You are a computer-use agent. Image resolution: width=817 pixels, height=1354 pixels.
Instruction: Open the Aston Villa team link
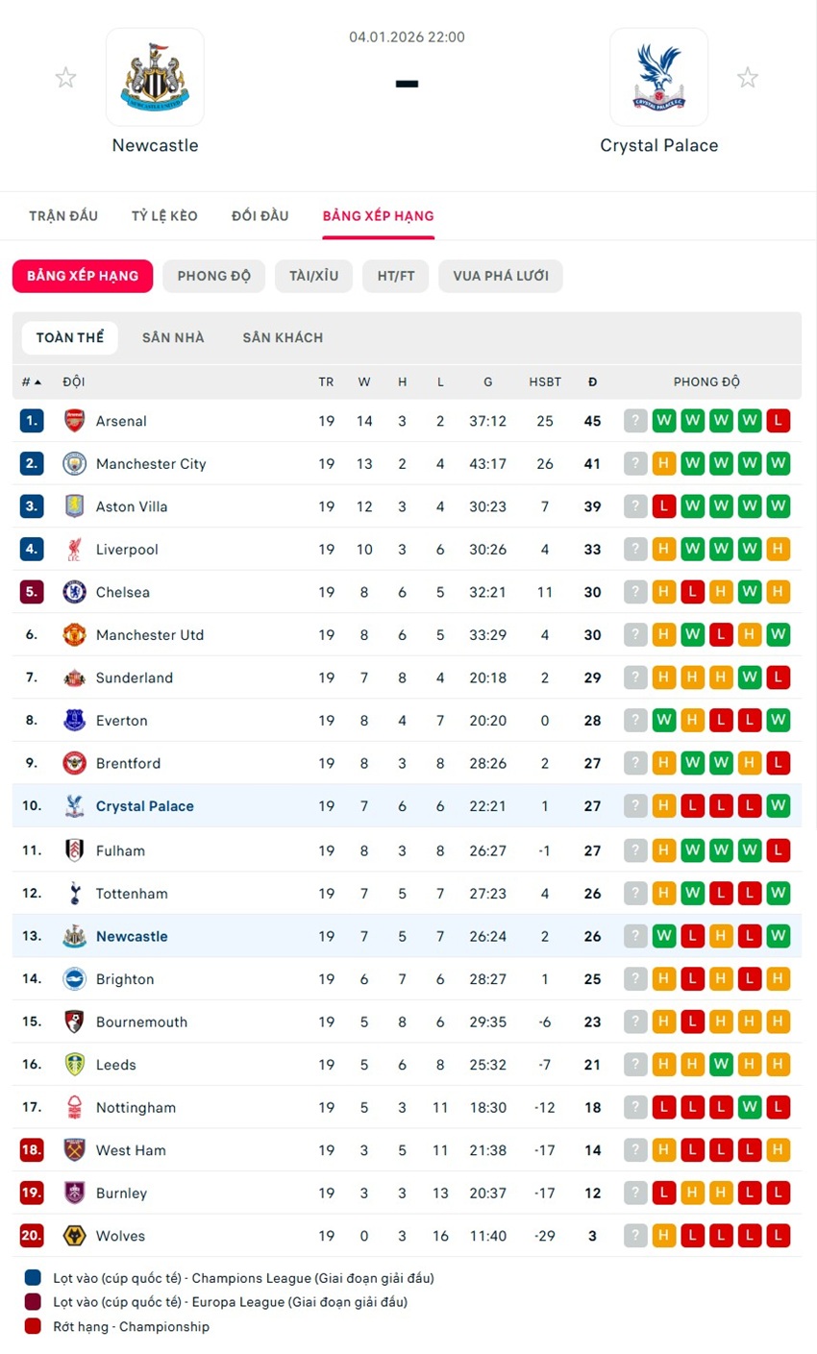click(x=132, y=506)
